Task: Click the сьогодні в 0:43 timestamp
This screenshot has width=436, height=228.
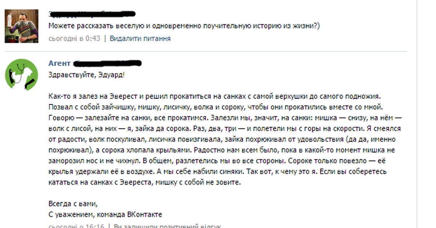Action: coord(74,38)
